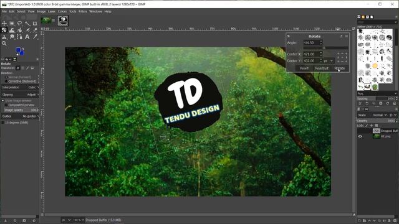Viewport: 399px width, 224px height.
Task: Open the File menu
Action: tap(4, 11)
